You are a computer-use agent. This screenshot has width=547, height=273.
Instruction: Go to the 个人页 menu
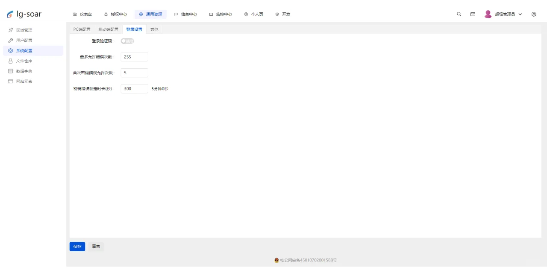pyautogui.click(x=253, y=14)
